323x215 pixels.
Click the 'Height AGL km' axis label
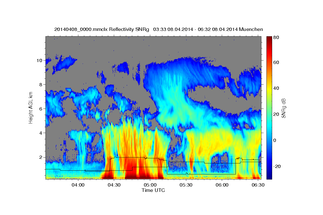pyautogui.click(x=31, y=108)
